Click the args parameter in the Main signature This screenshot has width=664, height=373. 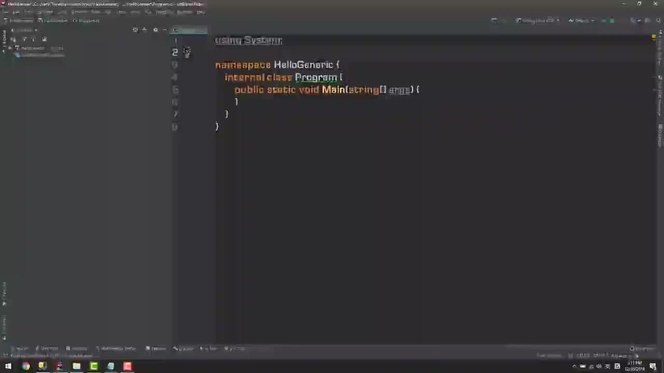point(399,90)
